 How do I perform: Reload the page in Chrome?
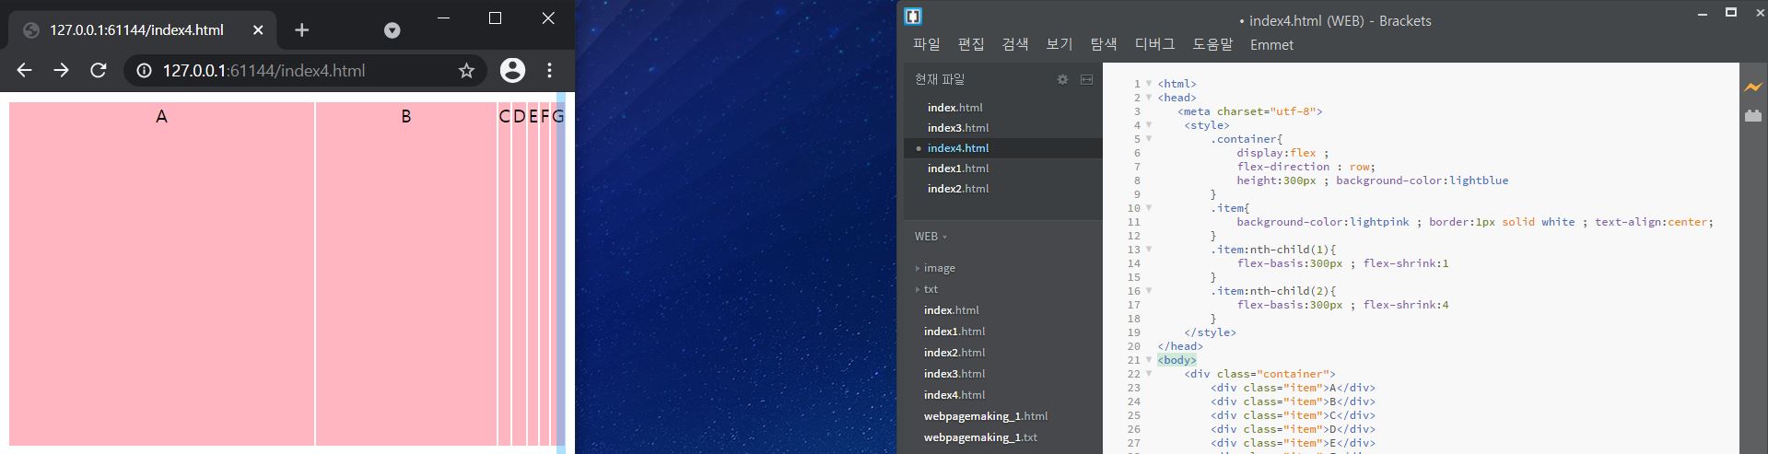(x=98, y=71)
